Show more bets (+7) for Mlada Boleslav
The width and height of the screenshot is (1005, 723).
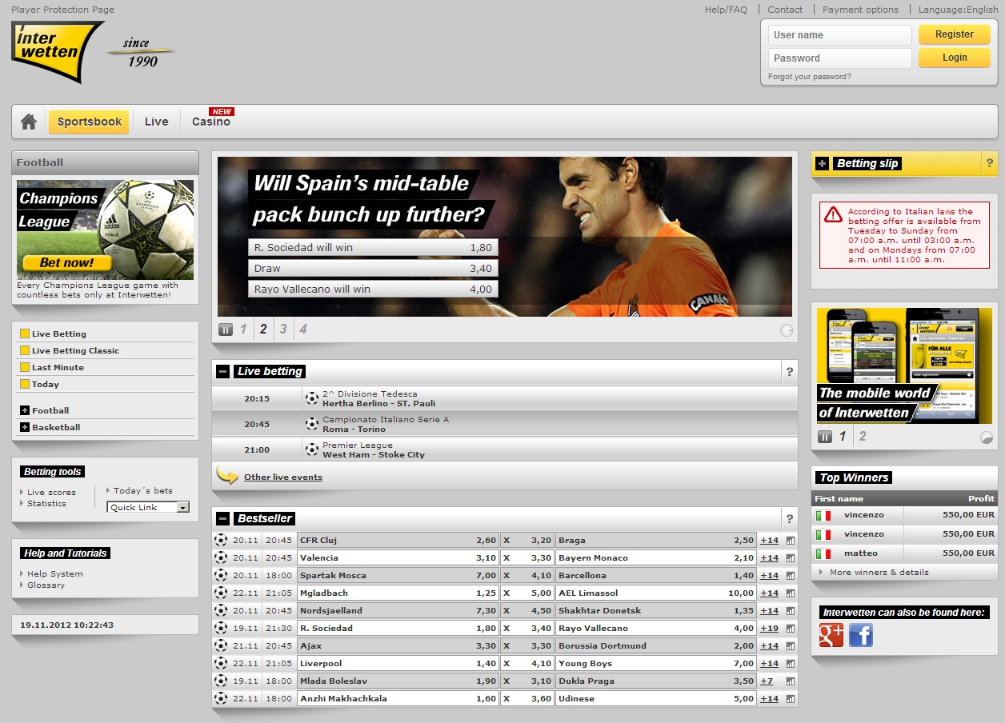pyautogui.click(x=767, y=681)
